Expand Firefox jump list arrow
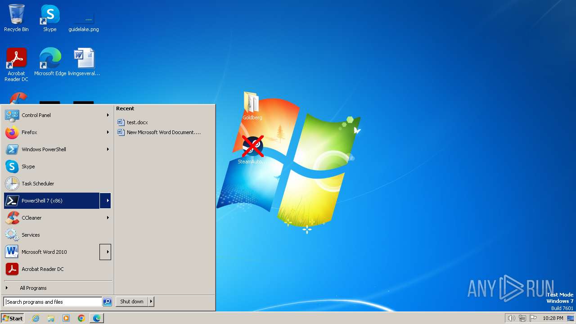576x324 pixels. click(x=108, y=132)
